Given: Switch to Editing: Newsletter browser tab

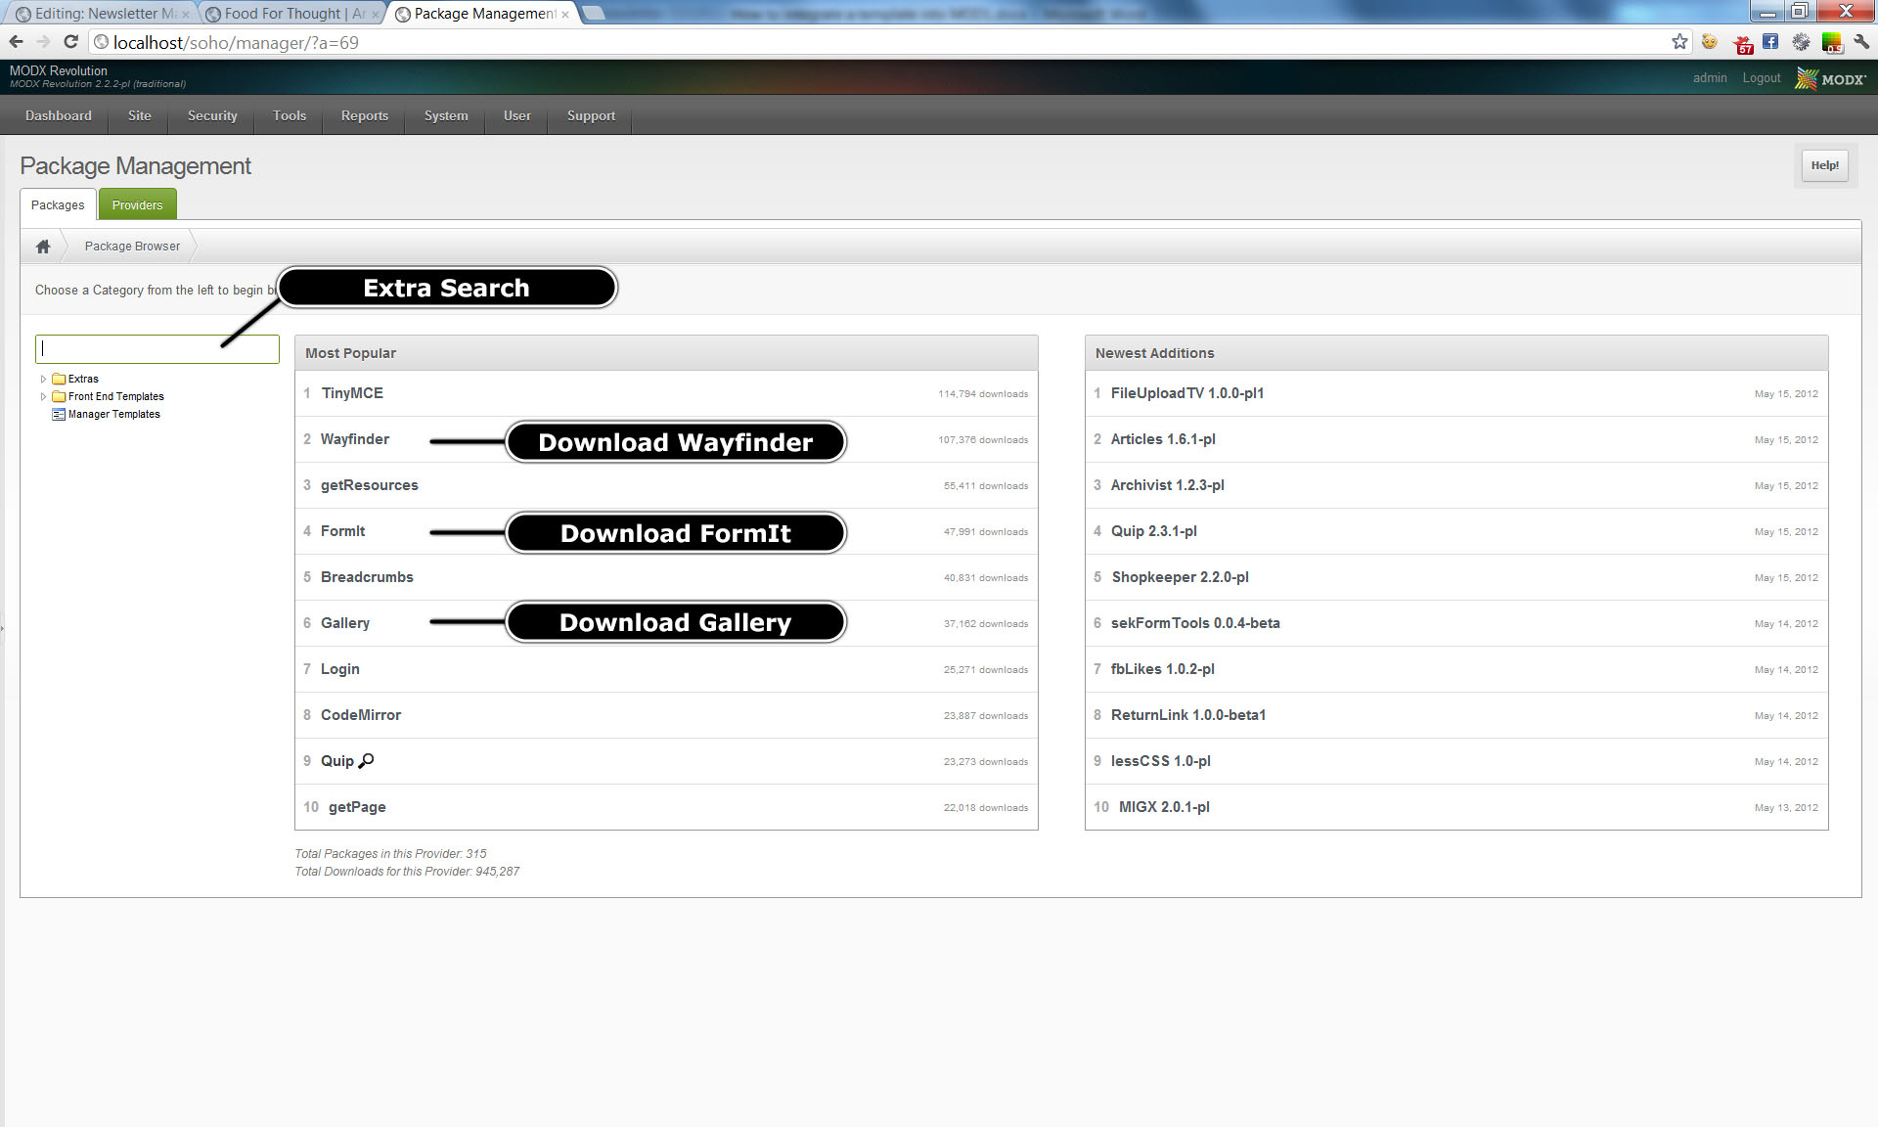Looking at the screenshot, I should click(x=102, y=14).
